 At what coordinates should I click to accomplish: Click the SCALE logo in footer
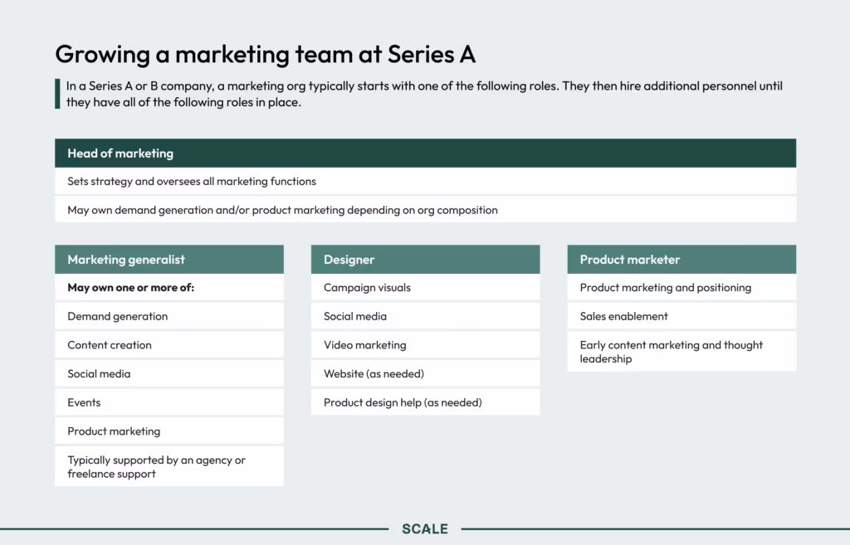(425, 528)
